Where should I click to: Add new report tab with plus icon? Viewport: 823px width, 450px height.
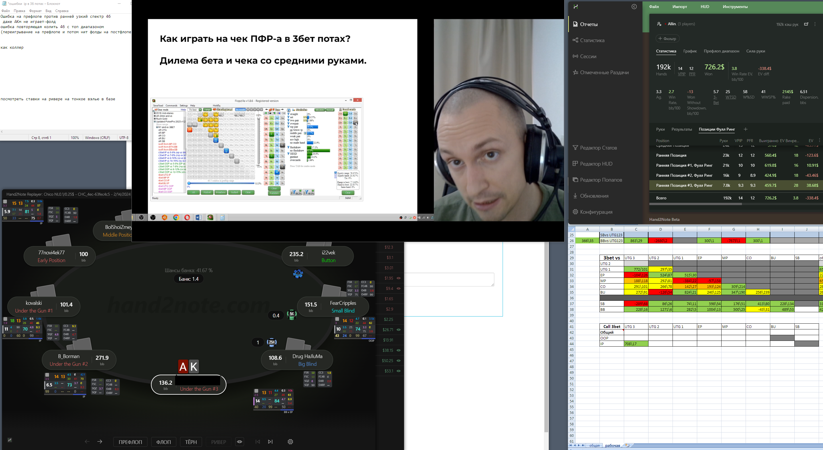[x=745, y=129]
